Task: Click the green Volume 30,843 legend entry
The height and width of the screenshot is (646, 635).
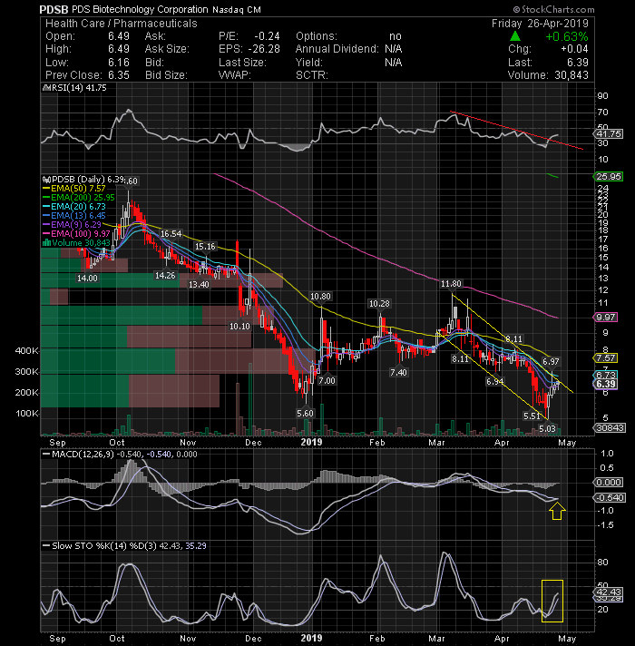Action: coord(76,242)
